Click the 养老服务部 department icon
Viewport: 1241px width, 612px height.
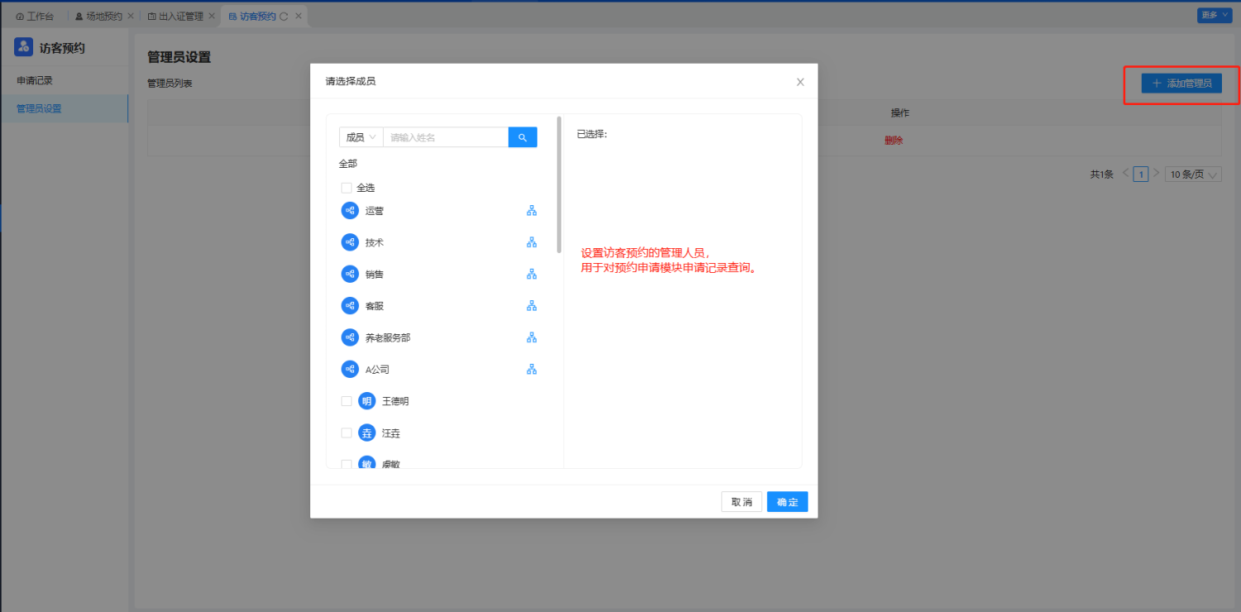click(350, 337)
